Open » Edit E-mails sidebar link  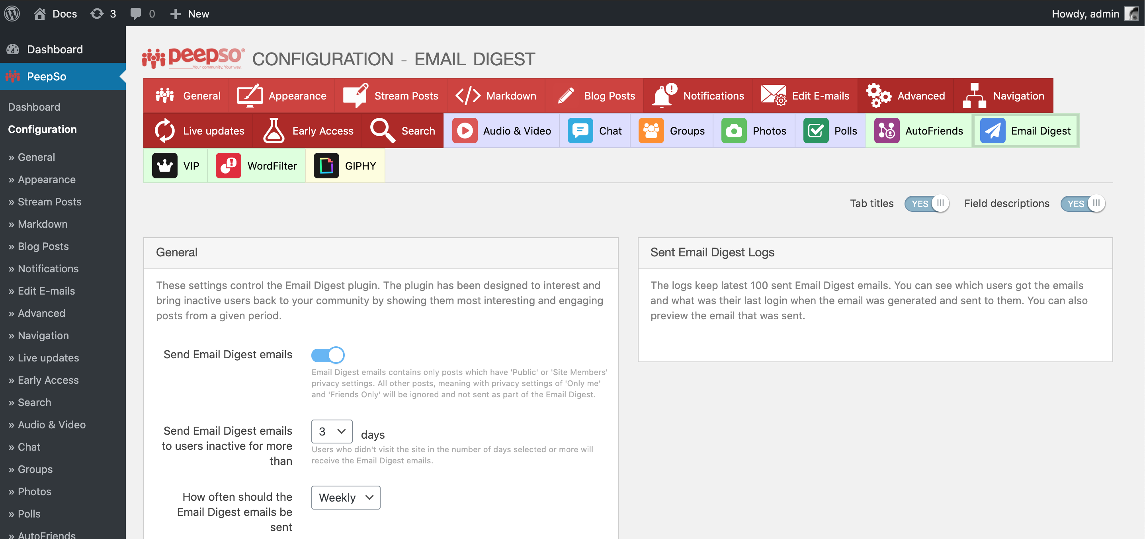(x=41, y=291)
